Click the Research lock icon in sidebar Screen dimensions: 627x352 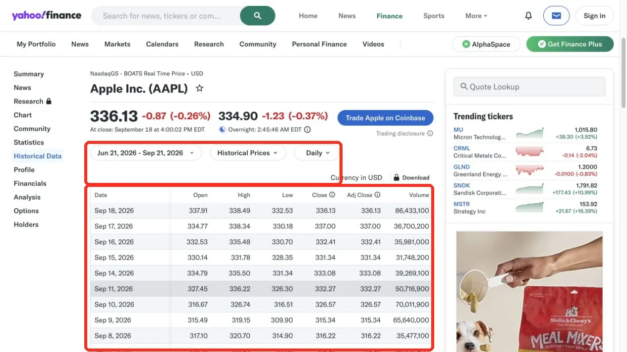49,101
